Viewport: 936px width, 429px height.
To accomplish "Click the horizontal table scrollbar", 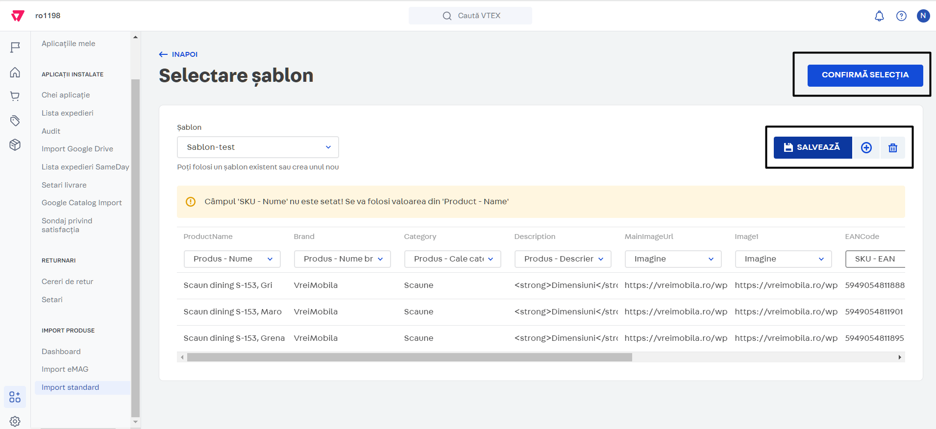I will 409,357.
